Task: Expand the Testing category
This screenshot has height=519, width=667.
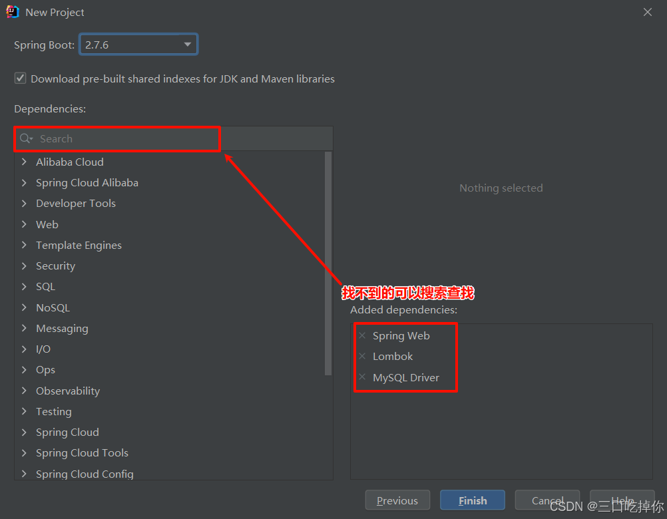Action: (x=24, y=412)
